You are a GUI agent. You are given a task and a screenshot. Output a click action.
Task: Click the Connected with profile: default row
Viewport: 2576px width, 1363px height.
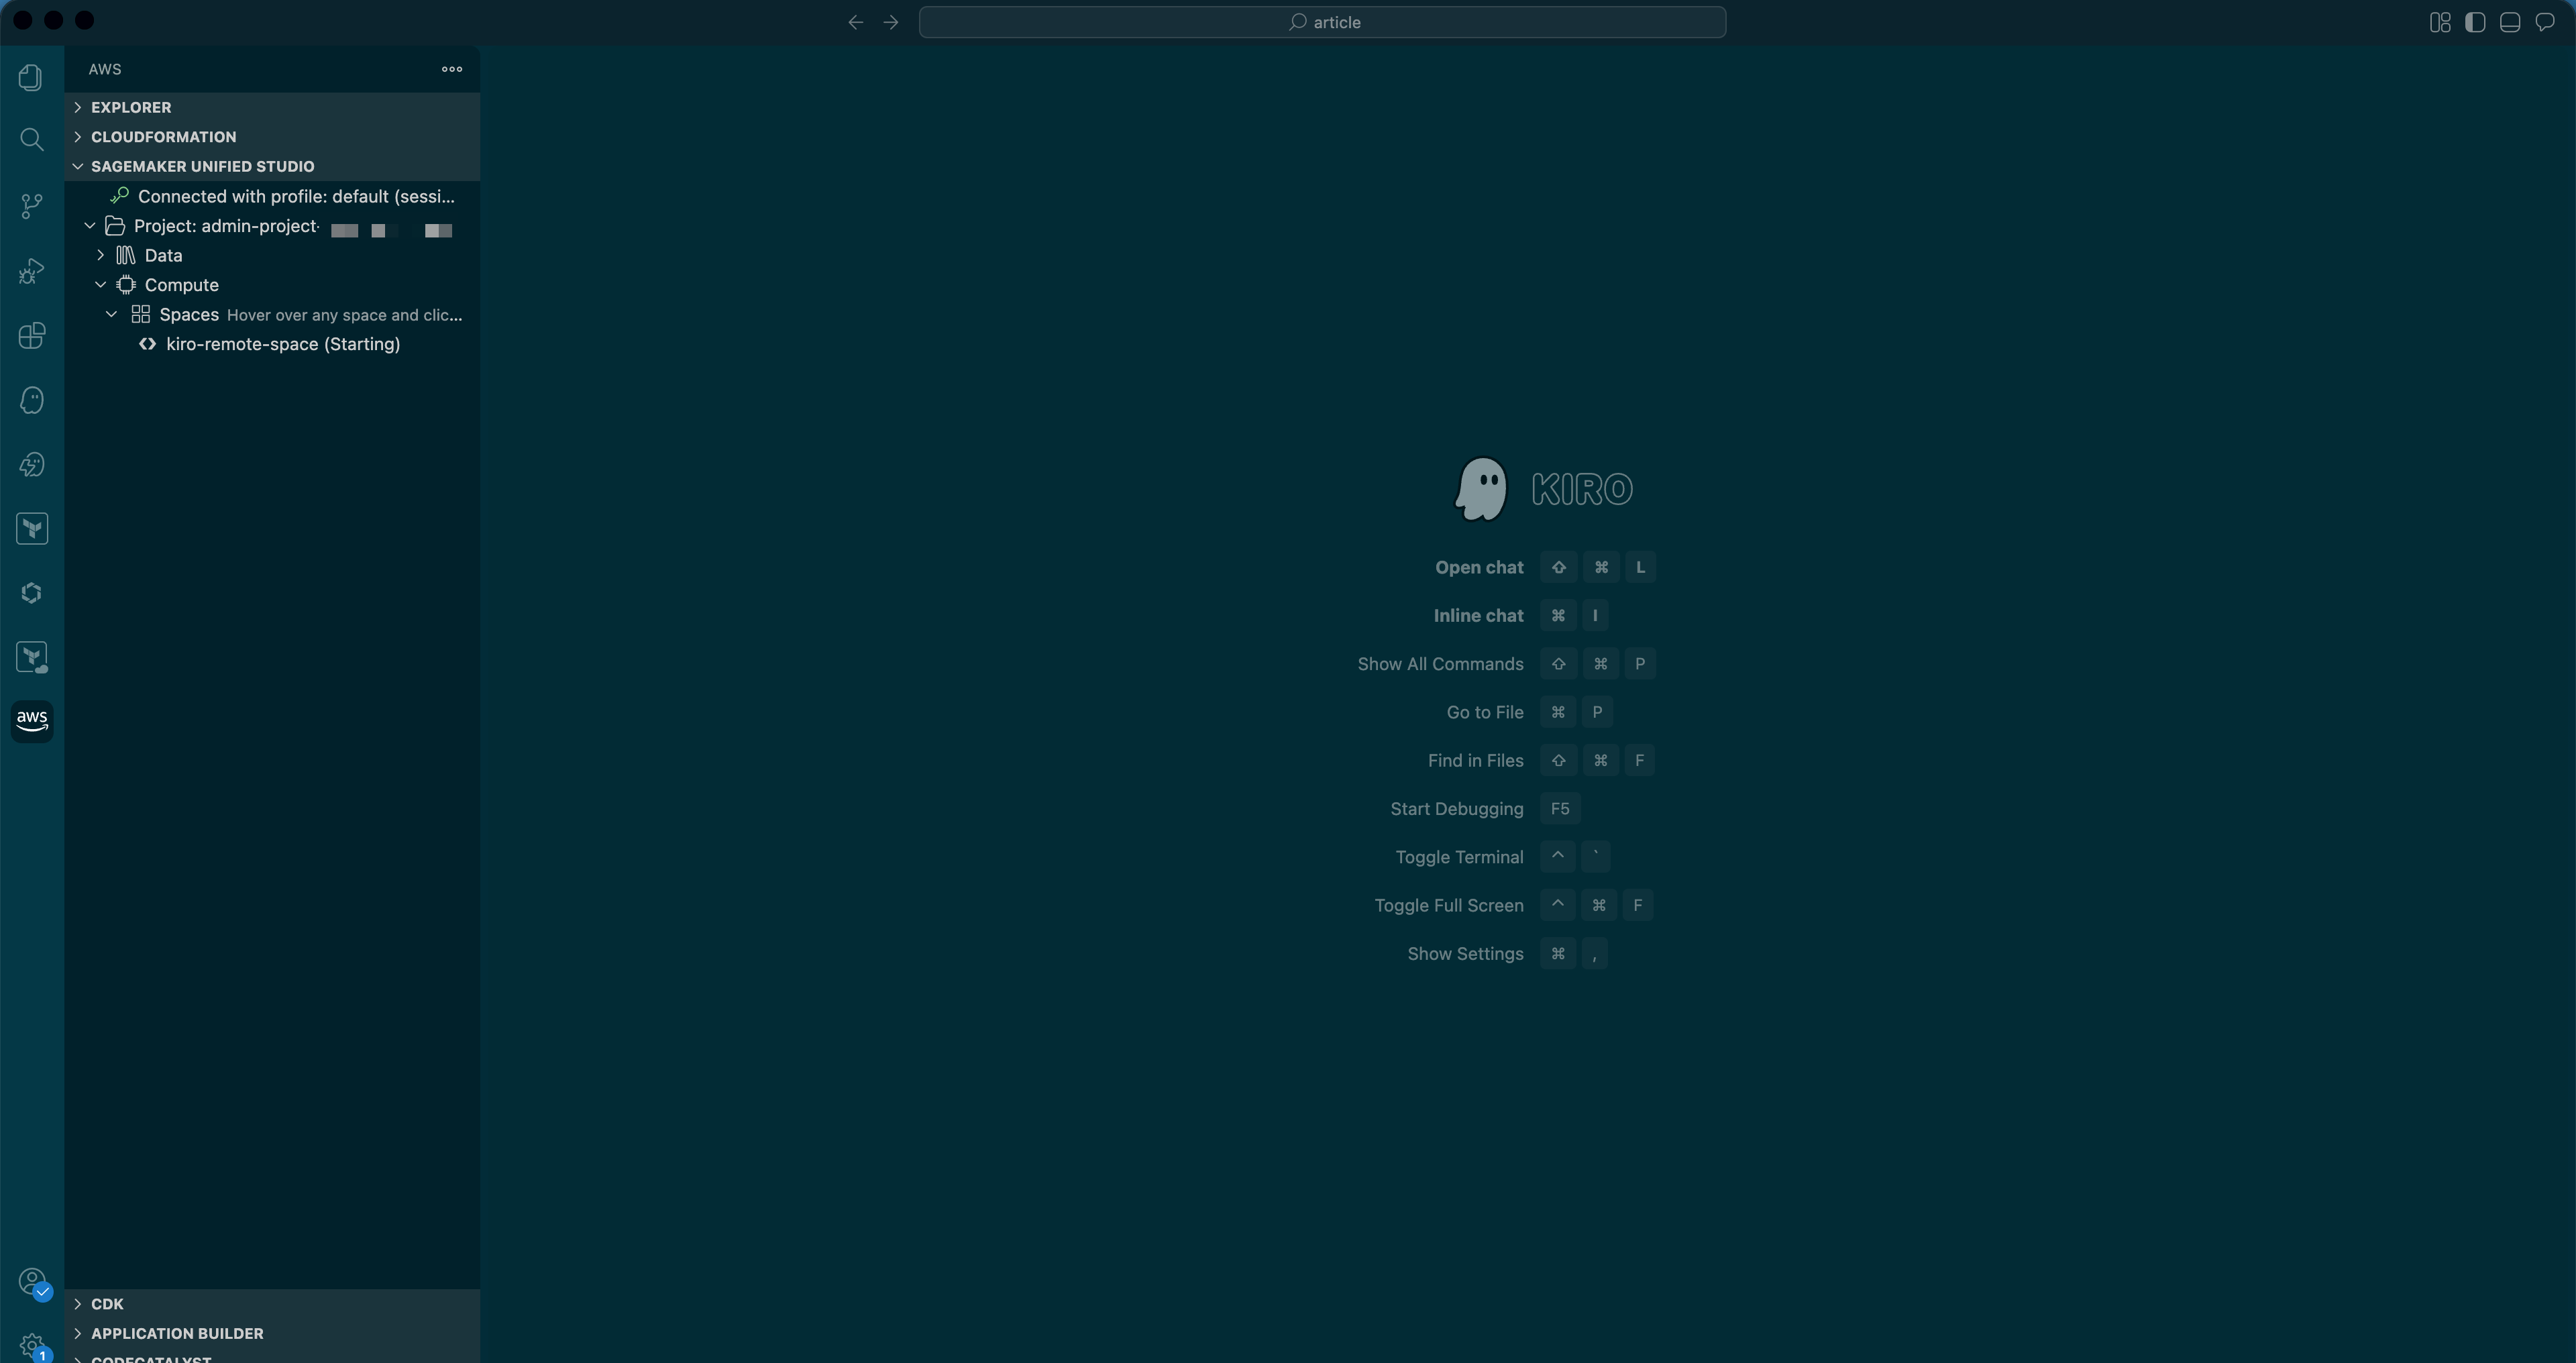point(272,197)
